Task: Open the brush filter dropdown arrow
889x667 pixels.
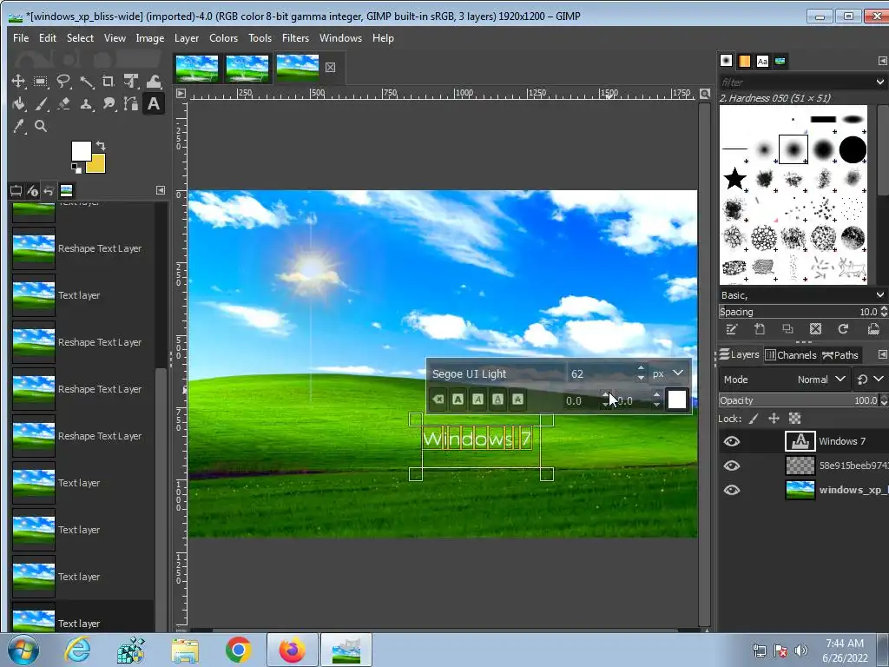Action: [x=880, y=83]
